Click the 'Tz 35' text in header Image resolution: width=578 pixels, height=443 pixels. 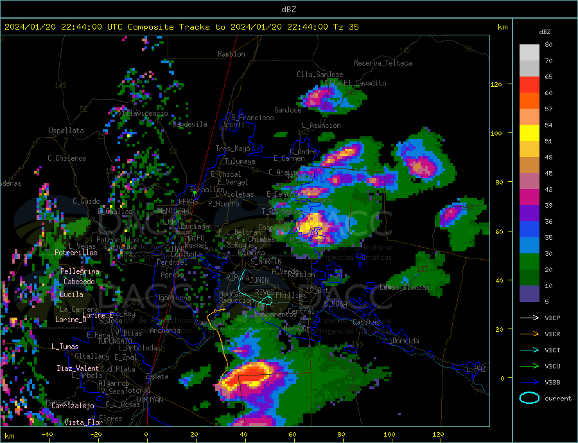[x=346, y=27]
